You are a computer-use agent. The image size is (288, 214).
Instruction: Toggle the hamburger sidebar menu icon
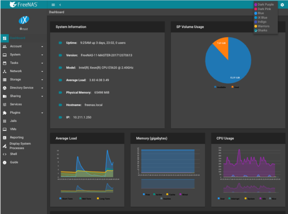point(53,5)
